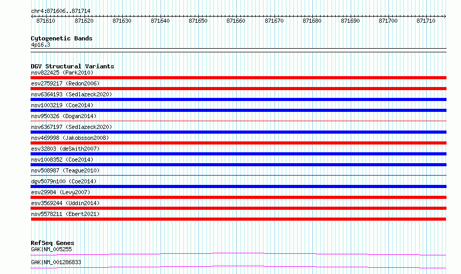Click ruler position 871640
This screenshot has width=461, height=274.
[x=160, y=21]
